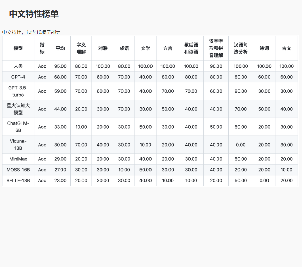
Task: Click the 68.00 average for GPT-4
Action: (x=60, y=77)
